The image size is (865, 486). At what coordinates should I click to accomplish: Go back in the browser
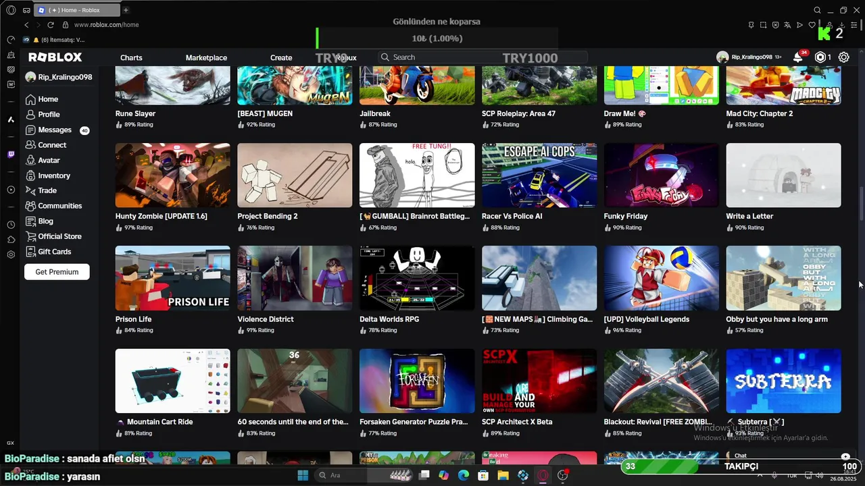[x=27, y=25]
